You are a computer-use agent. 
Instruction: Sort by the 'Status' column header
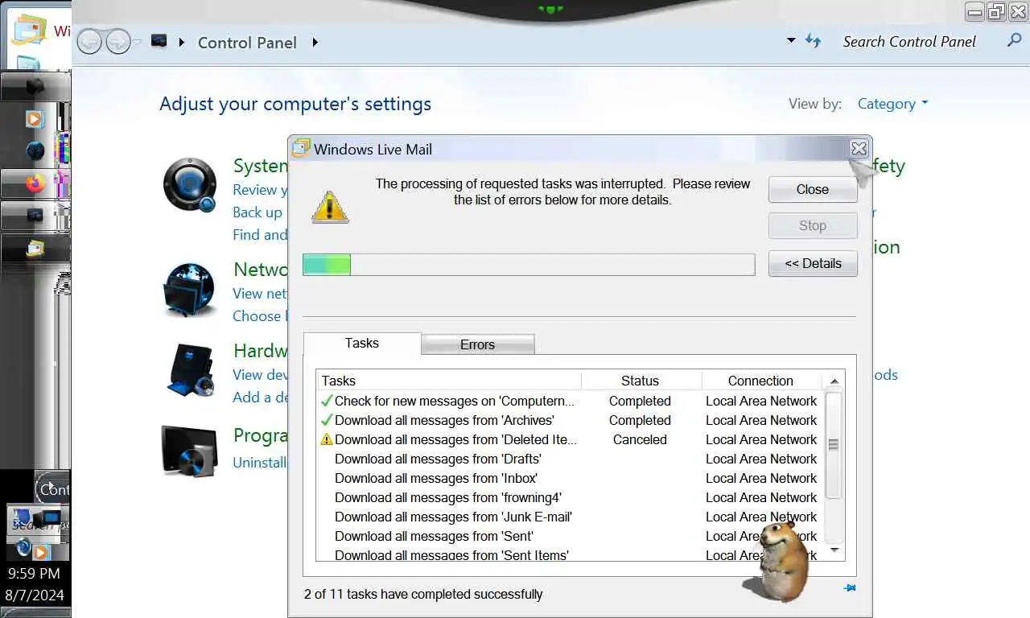(x=641, y=381)
